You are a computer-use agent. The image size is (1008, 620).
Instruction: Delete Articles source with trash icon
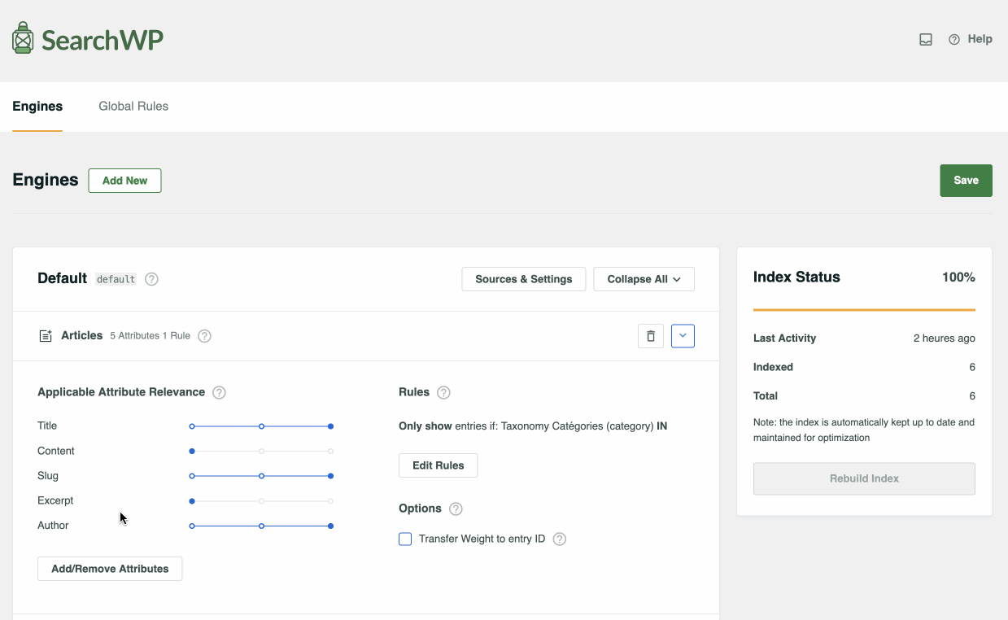(x=651, y=336)
